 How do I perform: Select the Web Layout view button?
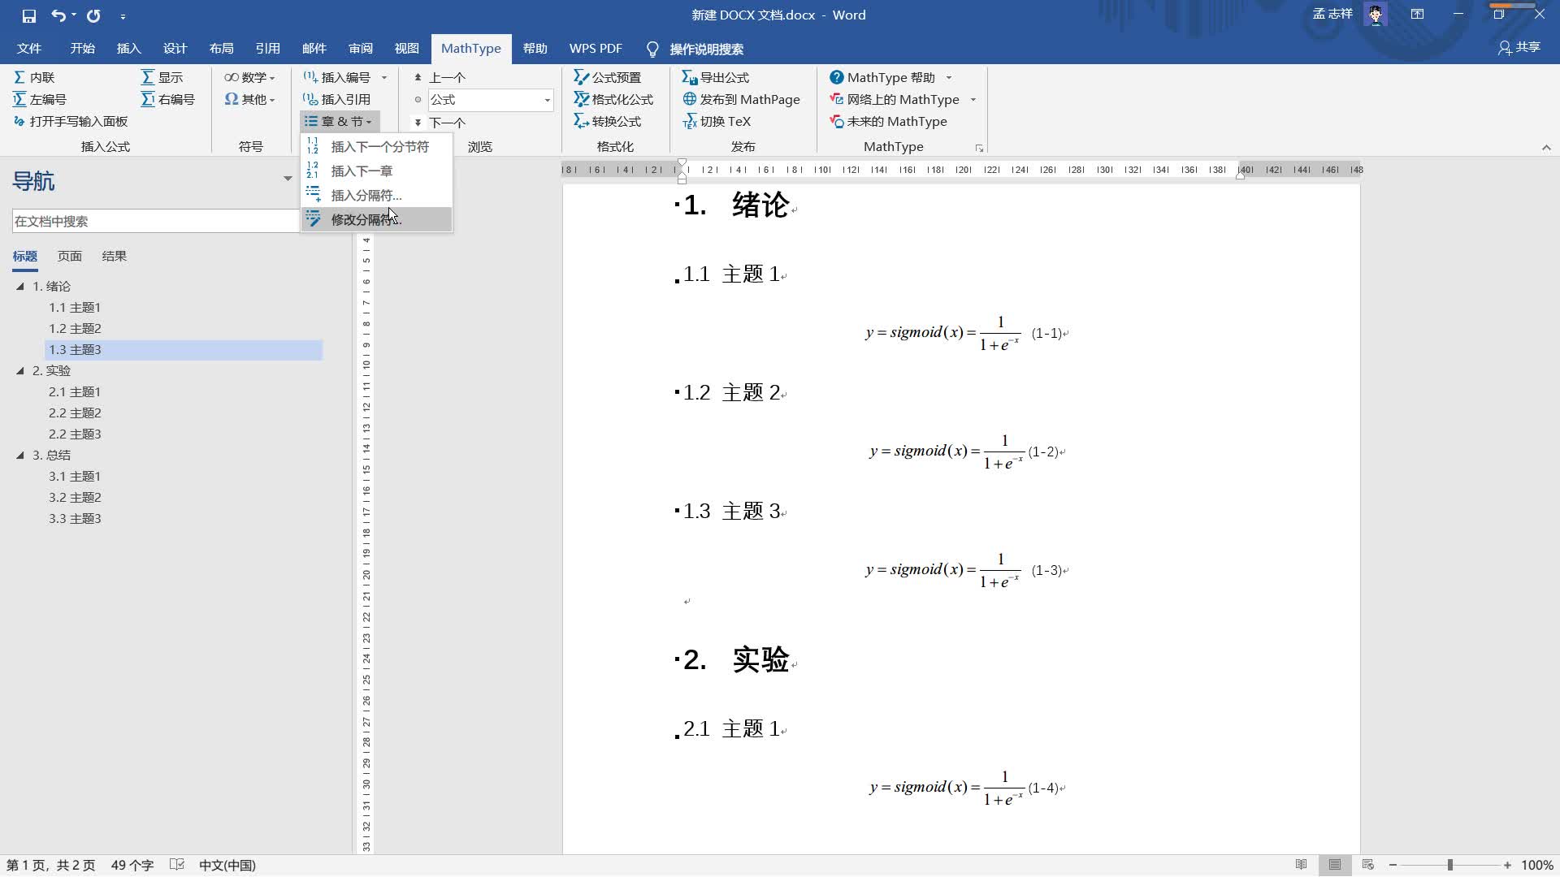(1368, 865)
